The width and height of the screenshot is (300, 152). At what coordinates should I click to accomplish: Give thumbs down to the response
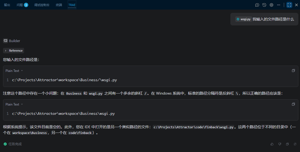(x=280, y=144)
